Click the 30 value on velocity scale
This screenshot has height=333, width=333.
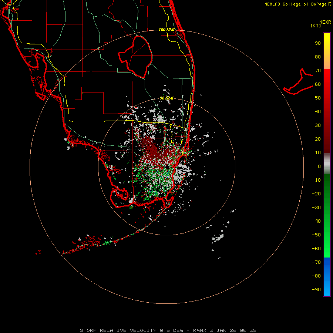pos(318,125)
